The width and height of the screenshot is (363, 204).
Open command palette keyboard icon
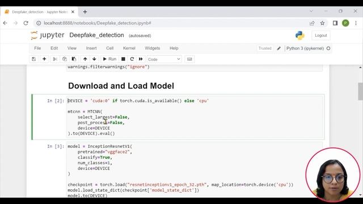189,59
